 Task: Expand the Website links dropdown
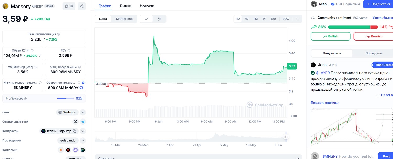(83, 112)
